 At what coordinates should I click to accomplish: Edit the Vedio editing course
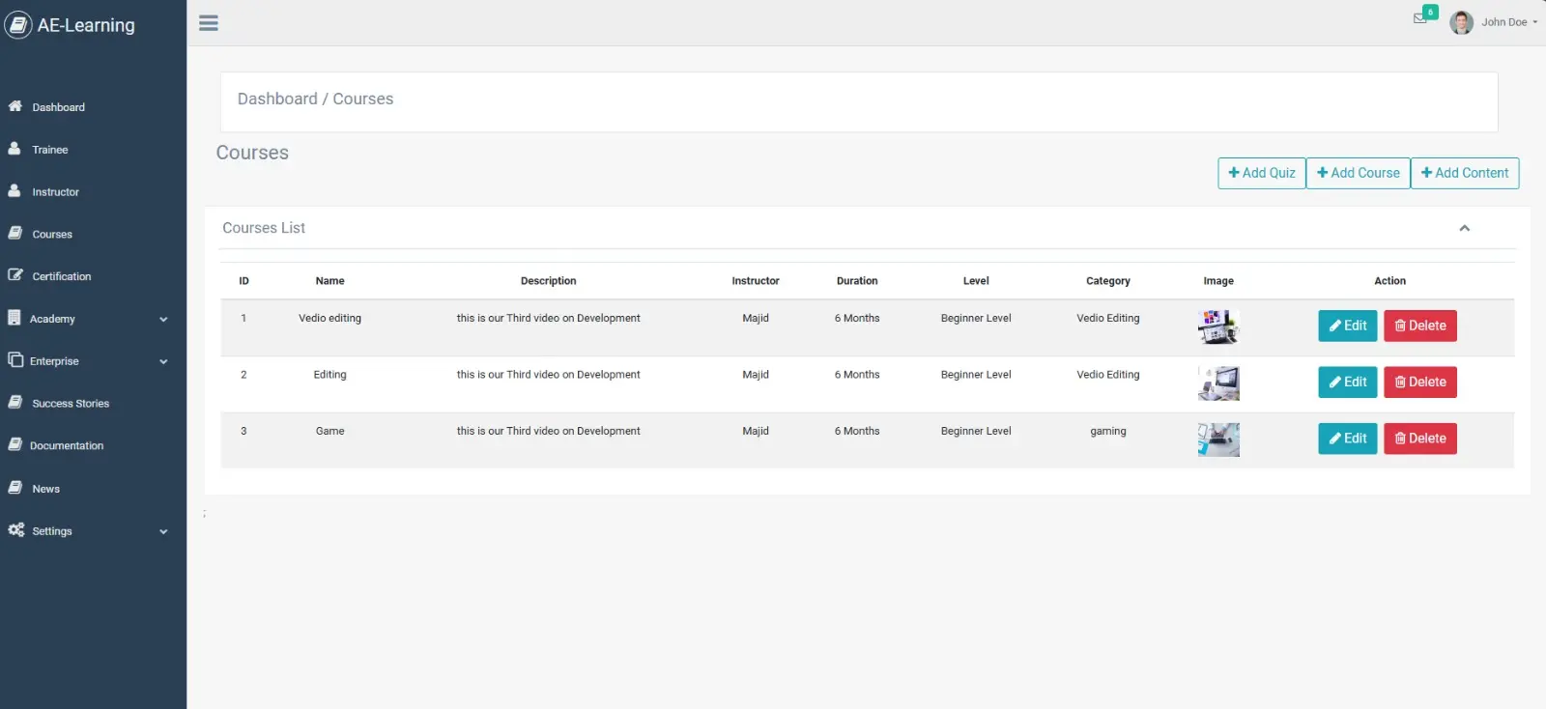click(1347, 326)
